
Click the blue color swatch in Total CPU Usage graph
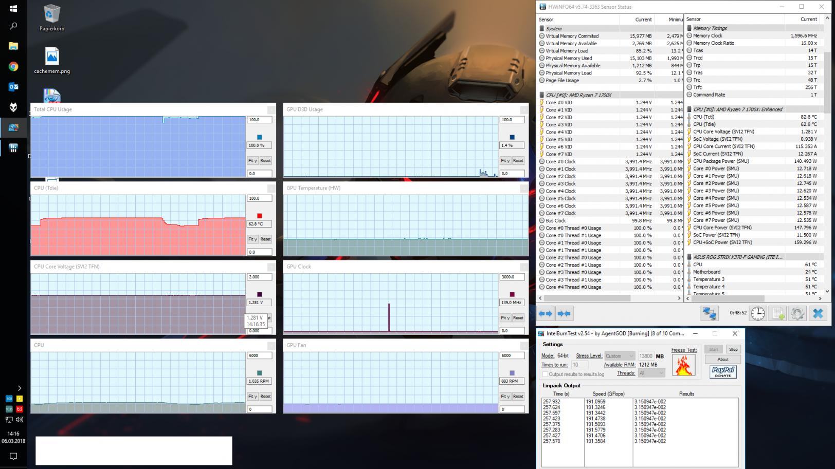click(259, 137)
